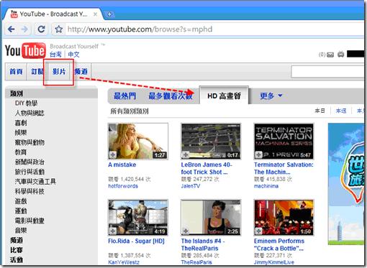Open 'A mistake' video thumbnail
Screen dimensions: 367x268
point(138,142)
